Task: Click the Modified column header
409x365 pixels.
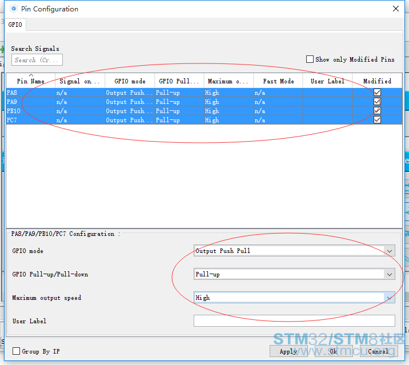Action: click(377, 81)
